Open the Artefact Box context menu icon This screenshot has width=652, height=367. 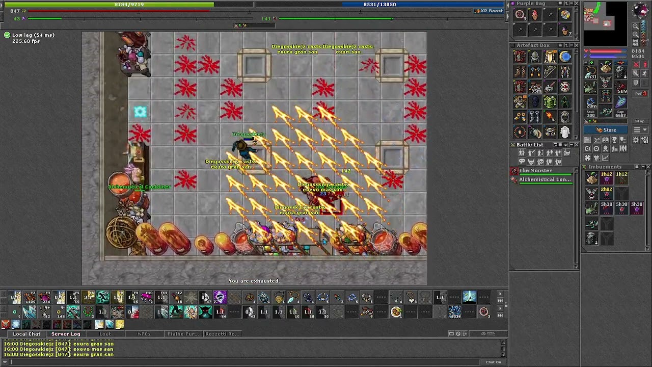[x=560, y=45]
